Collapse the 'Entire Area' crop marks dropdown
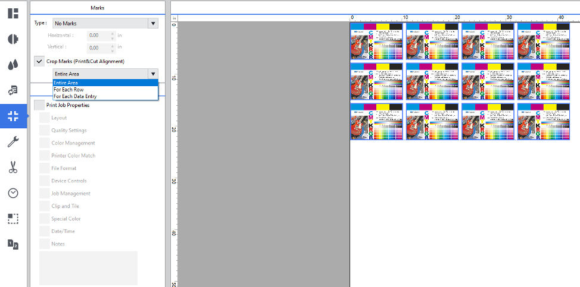The image size is (580, 287). coord(153,74)
